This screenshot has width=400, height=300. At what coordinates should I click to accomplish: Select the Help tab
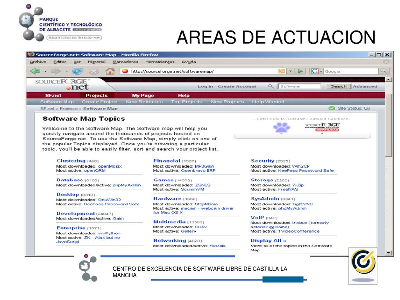184,95
